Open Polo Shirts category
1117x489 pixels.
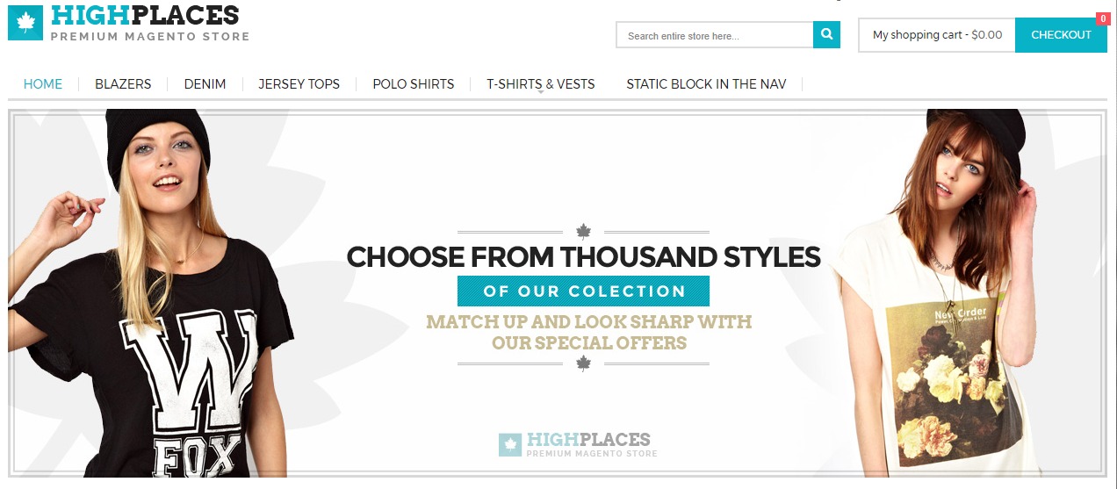414,84
